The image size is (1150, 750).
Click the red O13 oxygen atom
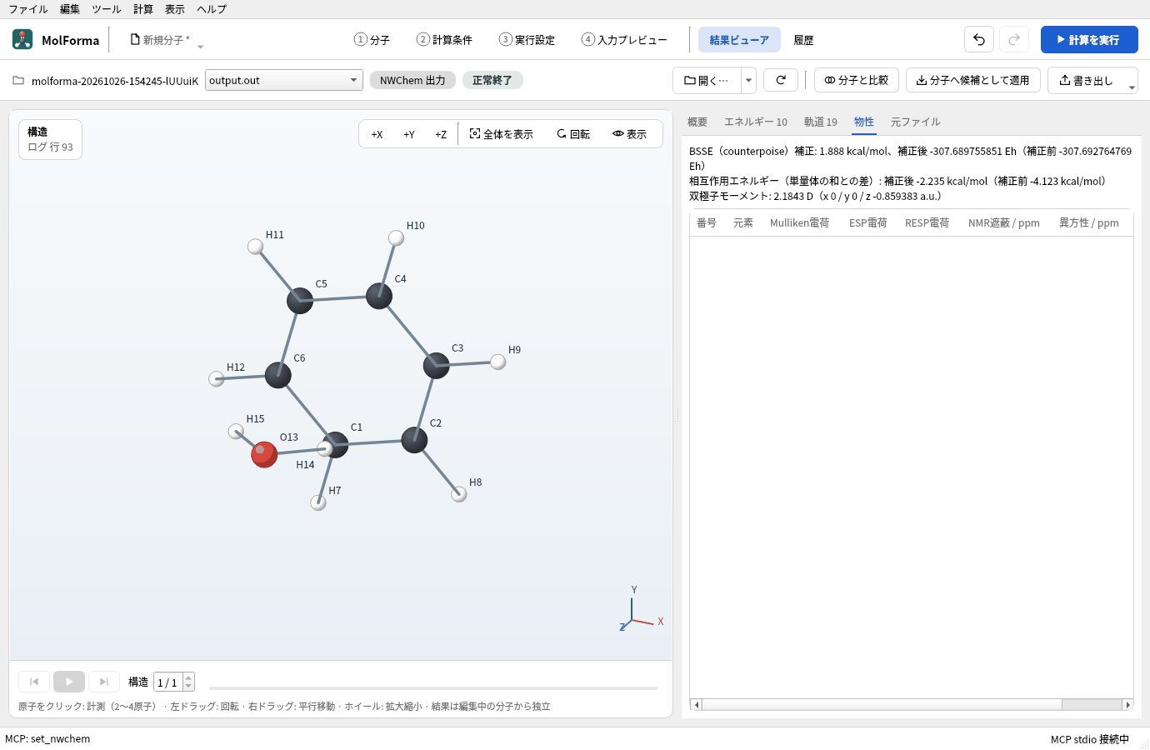pyautogui.click(x=264, y=454)
